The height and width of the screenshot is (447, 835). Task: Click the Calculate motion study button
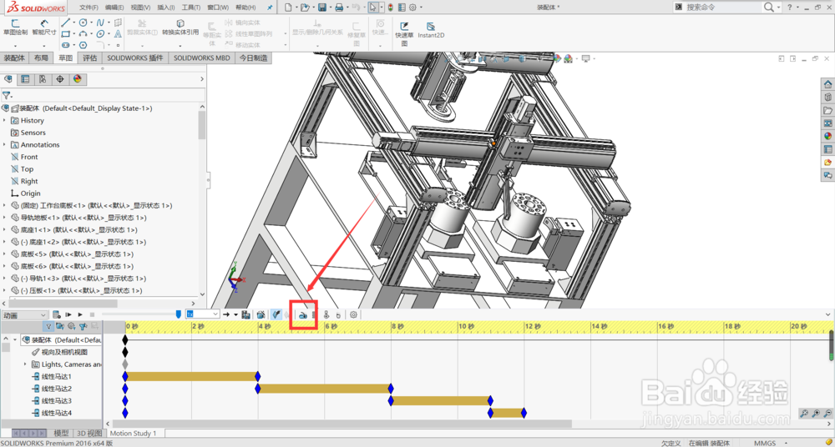point(57,314)
